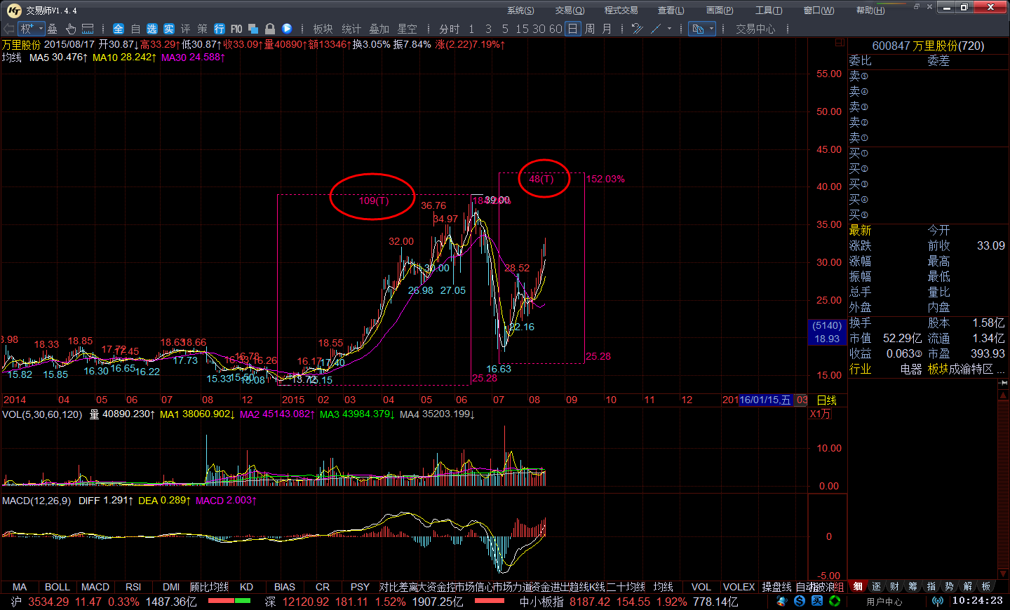Viewport: 1010px width, 610px height.
Task: Expand the window layout dropdown arrow
Action: click(711, 29)
